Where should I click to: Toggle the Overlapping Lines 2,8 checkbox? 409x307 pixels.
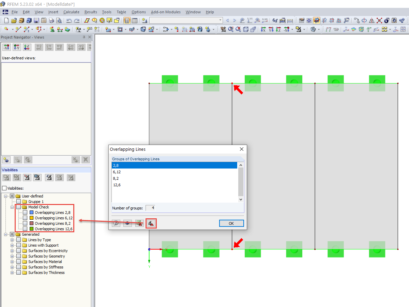(25, 212)
